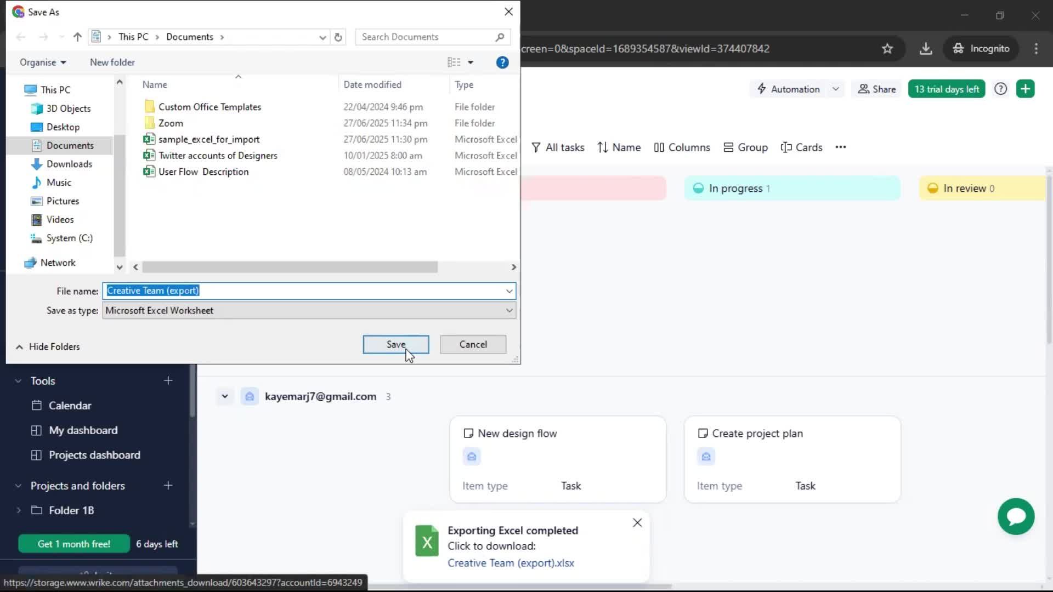The height and width of the screenshot is (592, 1053).
Task: Click the Wrike help question mark icon
Action: pos(1000,89)
